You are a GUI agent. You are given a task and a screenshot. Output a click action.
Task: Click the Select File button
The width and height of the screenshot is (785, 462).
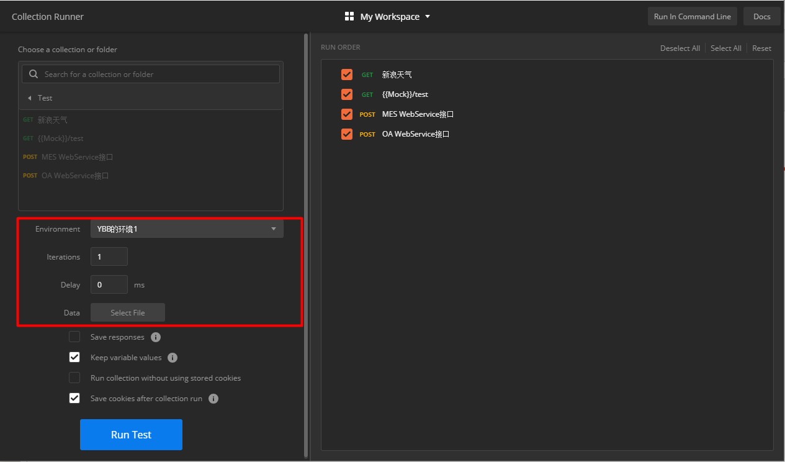[128, 312]
